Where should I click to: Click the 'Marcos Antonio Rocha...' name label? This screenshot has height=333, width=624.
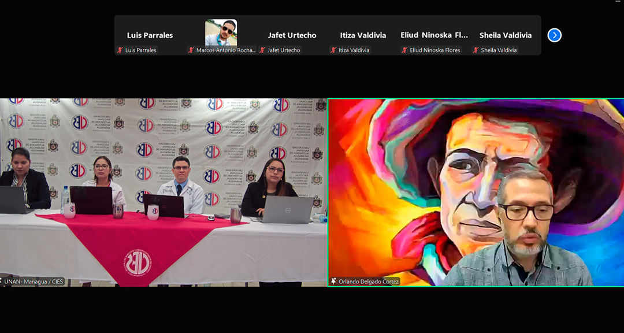coord(226,50)
